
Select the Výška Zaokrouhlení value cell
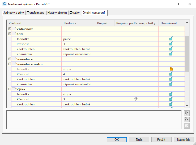click(x=78, y=104)
